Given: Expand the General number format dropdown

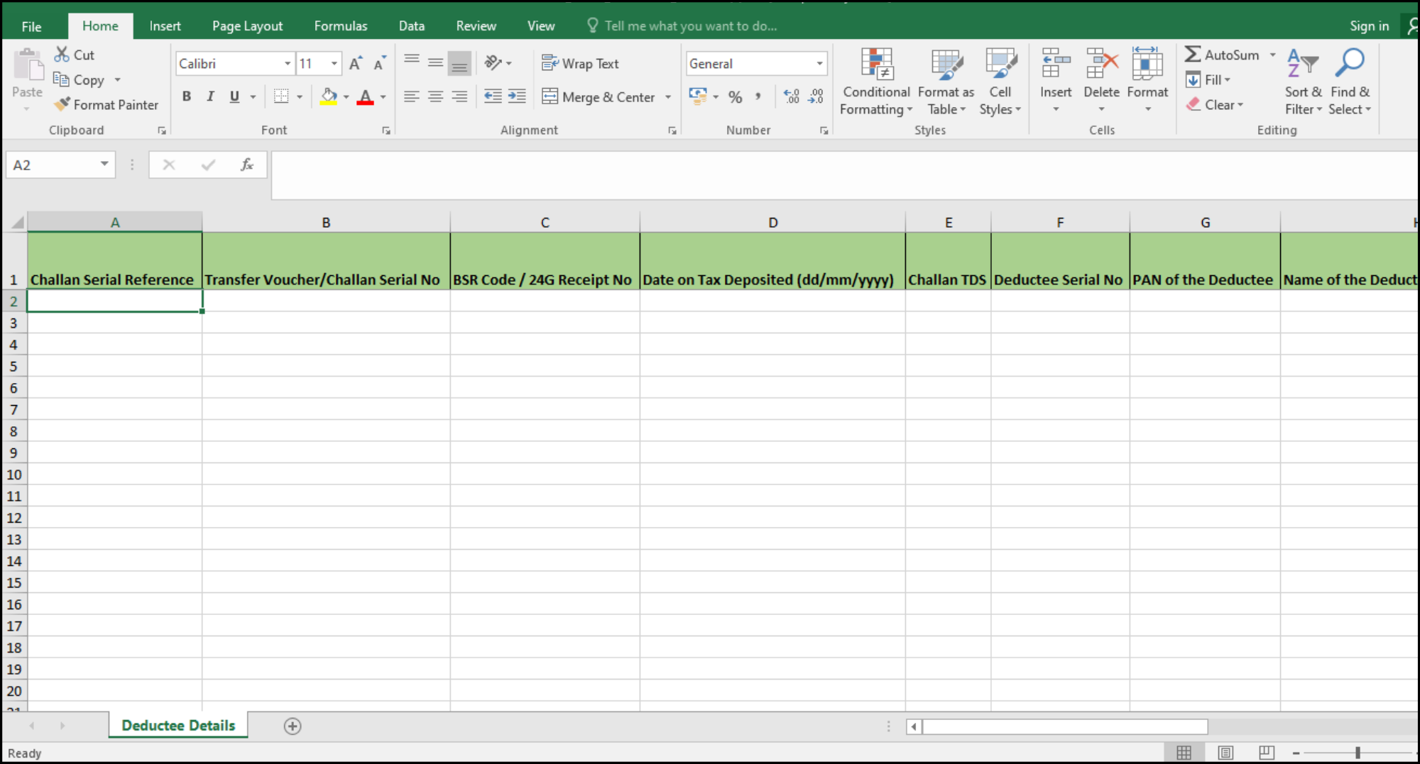Looking at the screenshot, I should point(819,63).
